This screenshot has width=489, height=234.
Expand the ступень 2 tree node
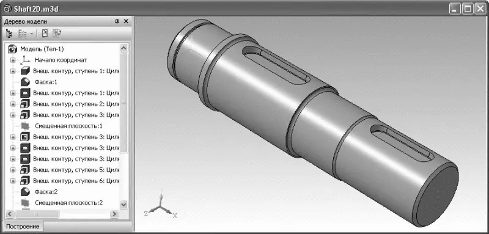click(13, 104)
